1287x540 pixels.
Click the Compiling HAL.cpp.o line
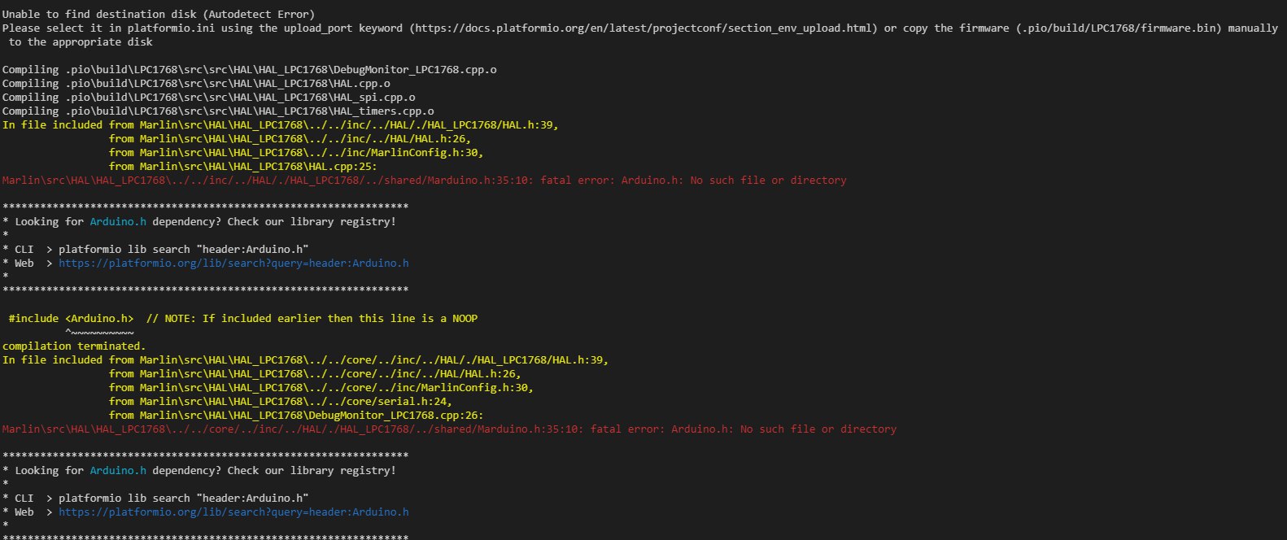point(196,83)
